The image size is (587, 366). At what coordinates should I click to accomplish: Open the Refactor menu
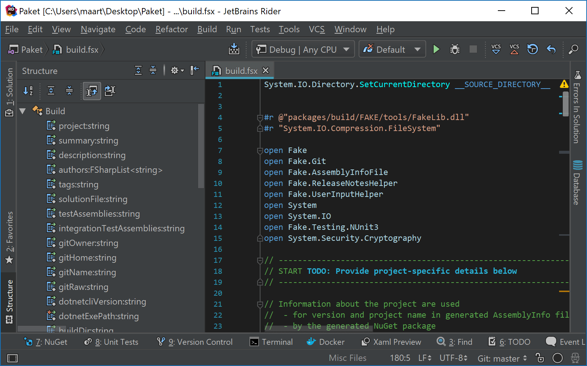point(171,29)
